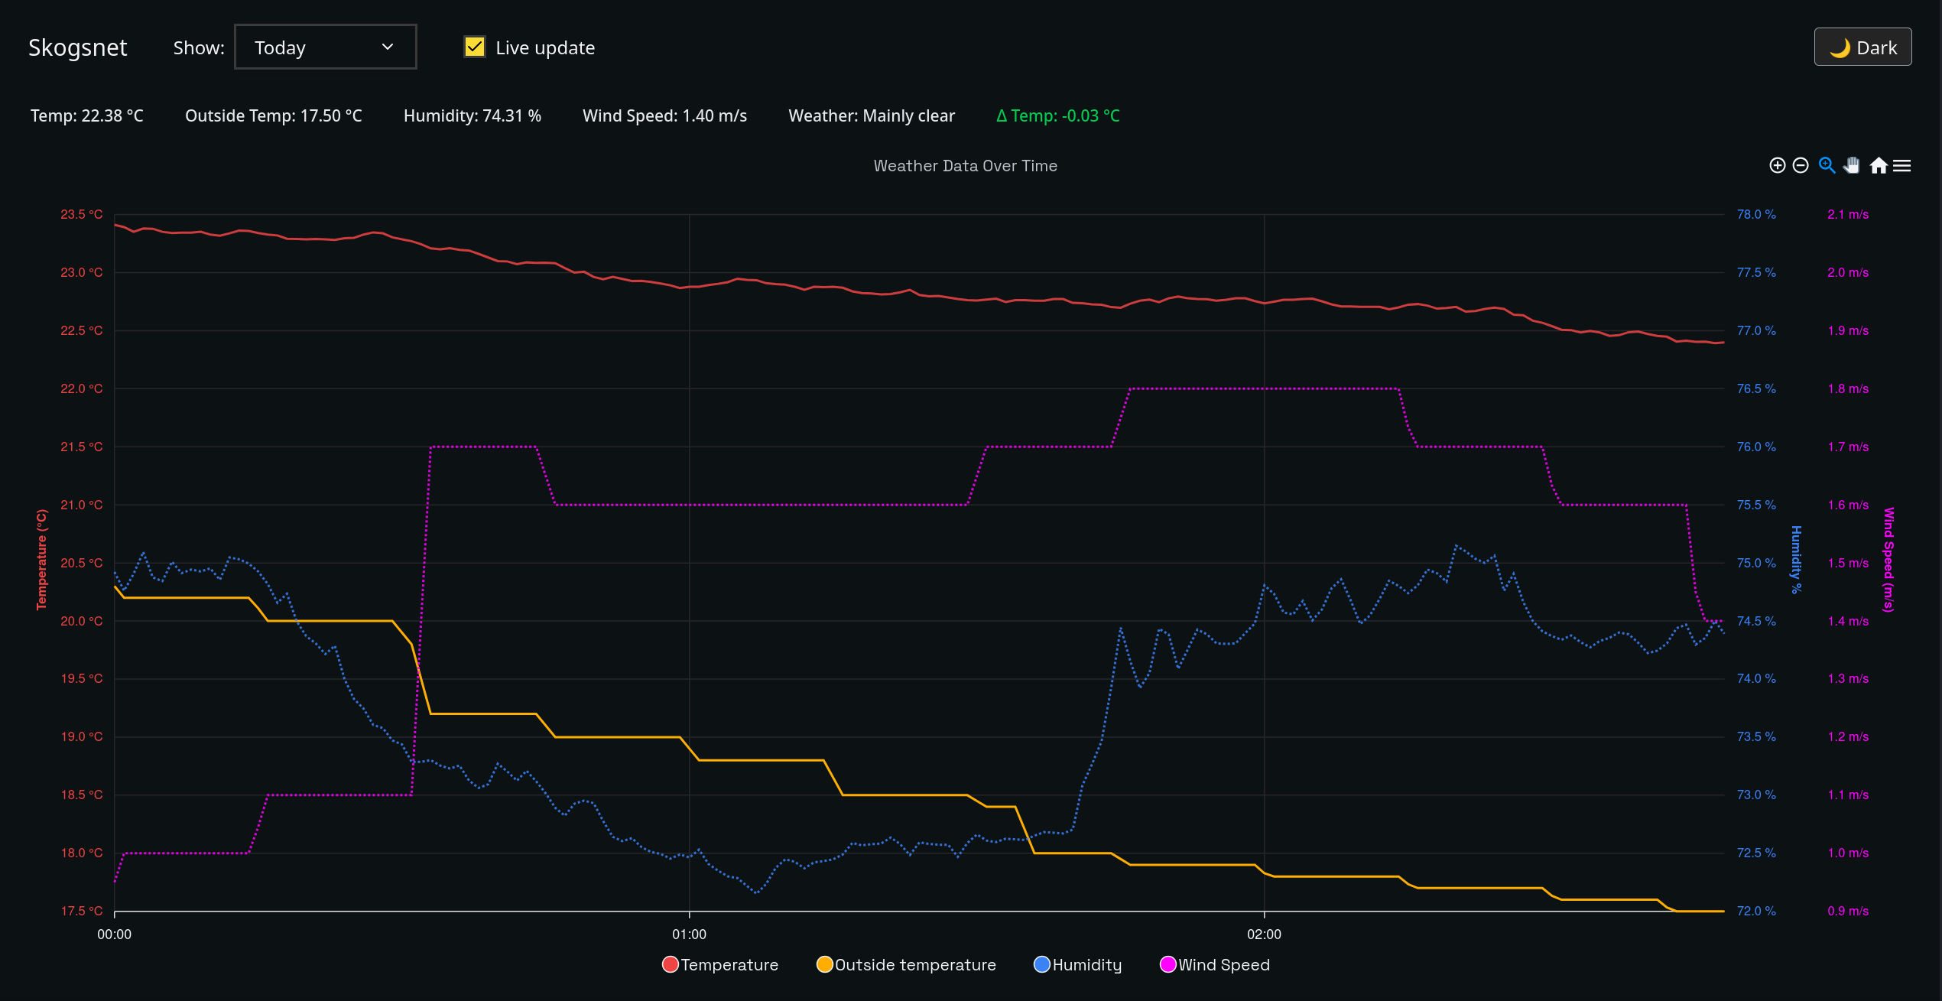1942x1001 pixels.
Task: Expand the Today selector chevron
Action: pyautogui.click(x=388, y=47)
